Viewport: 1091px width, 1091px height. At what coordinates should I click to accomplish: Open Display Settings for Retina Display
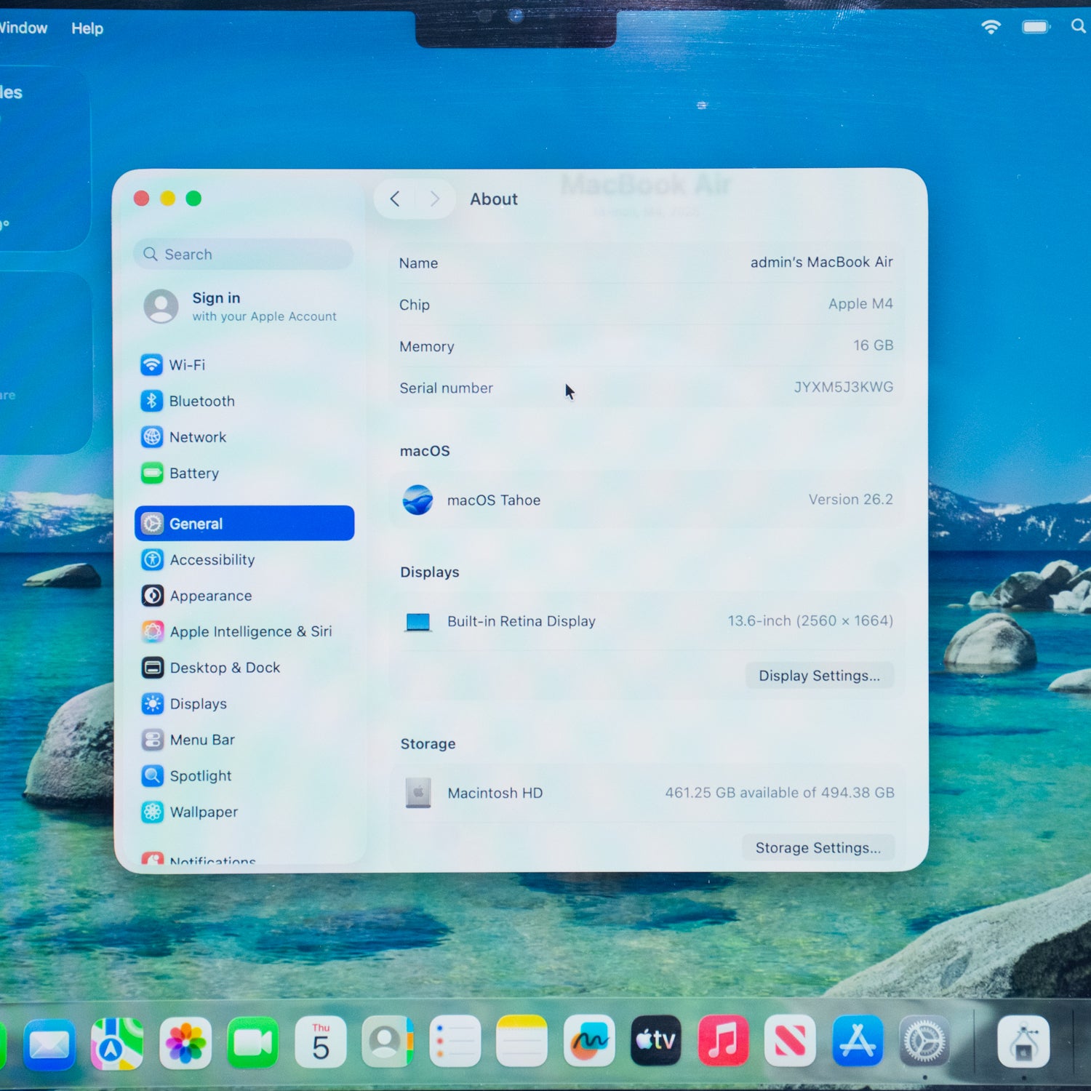(x=819, y=675)
